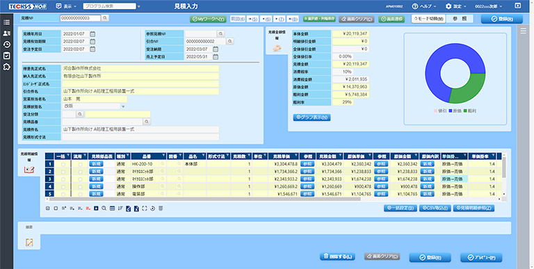
Task: Check 一括 checkbox in row 1
Action: point(63,164)
